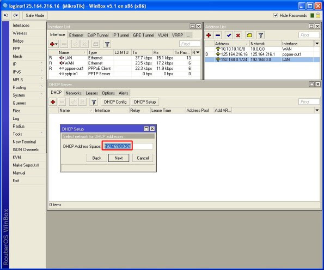Toggle the Hide Passwords checkbox

click(276, 15)
